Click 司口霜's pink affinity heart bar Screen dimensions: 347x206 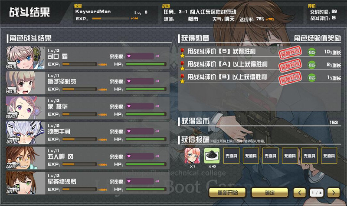coord(140,56)
